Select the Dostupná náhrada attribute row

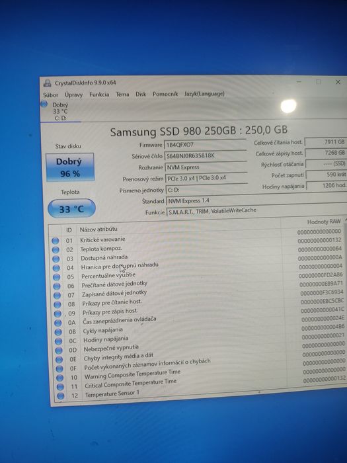coord(198,255)
